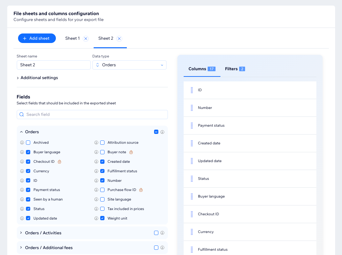Click info icon of Orders group header

coord(162,132)
